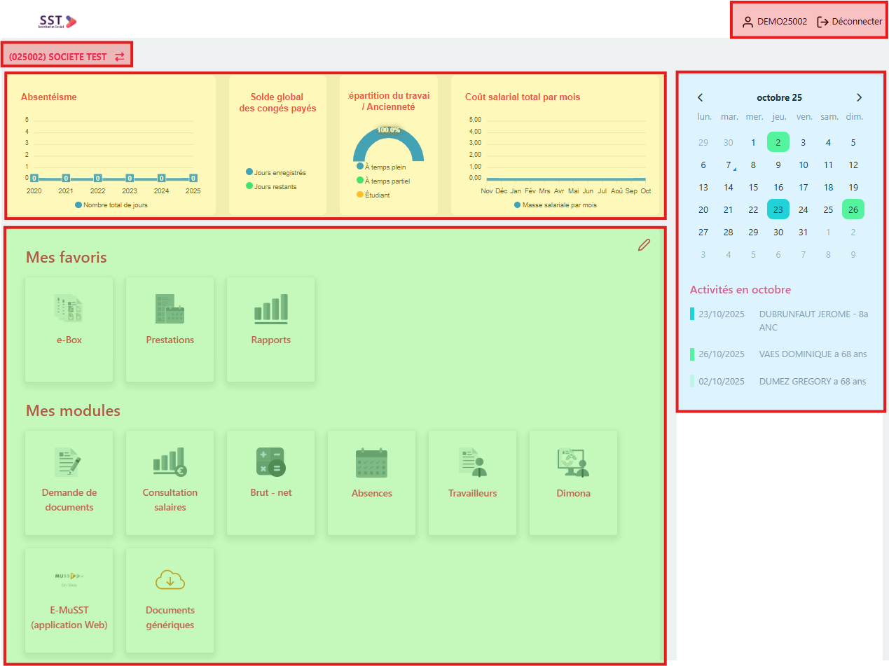Open Documents génériques cloud download icon
The image size is (889, 666).
170,580
